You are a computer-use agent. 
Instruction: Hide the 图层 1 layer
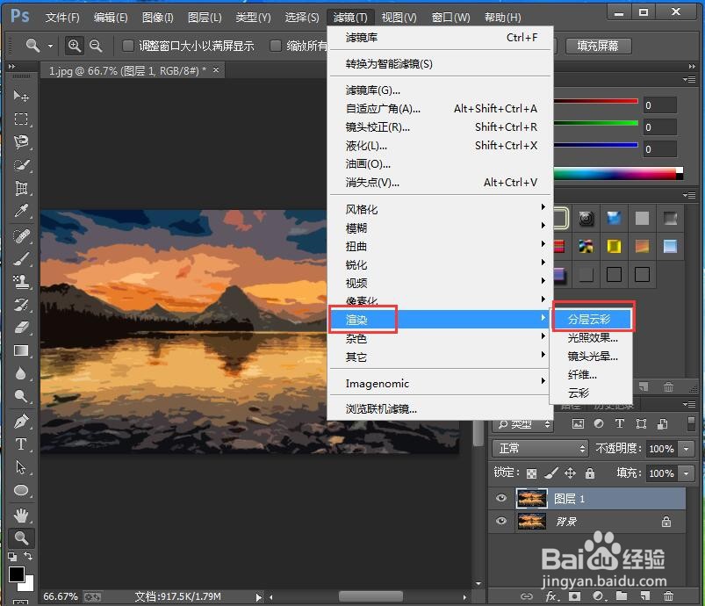click(501, 498)
